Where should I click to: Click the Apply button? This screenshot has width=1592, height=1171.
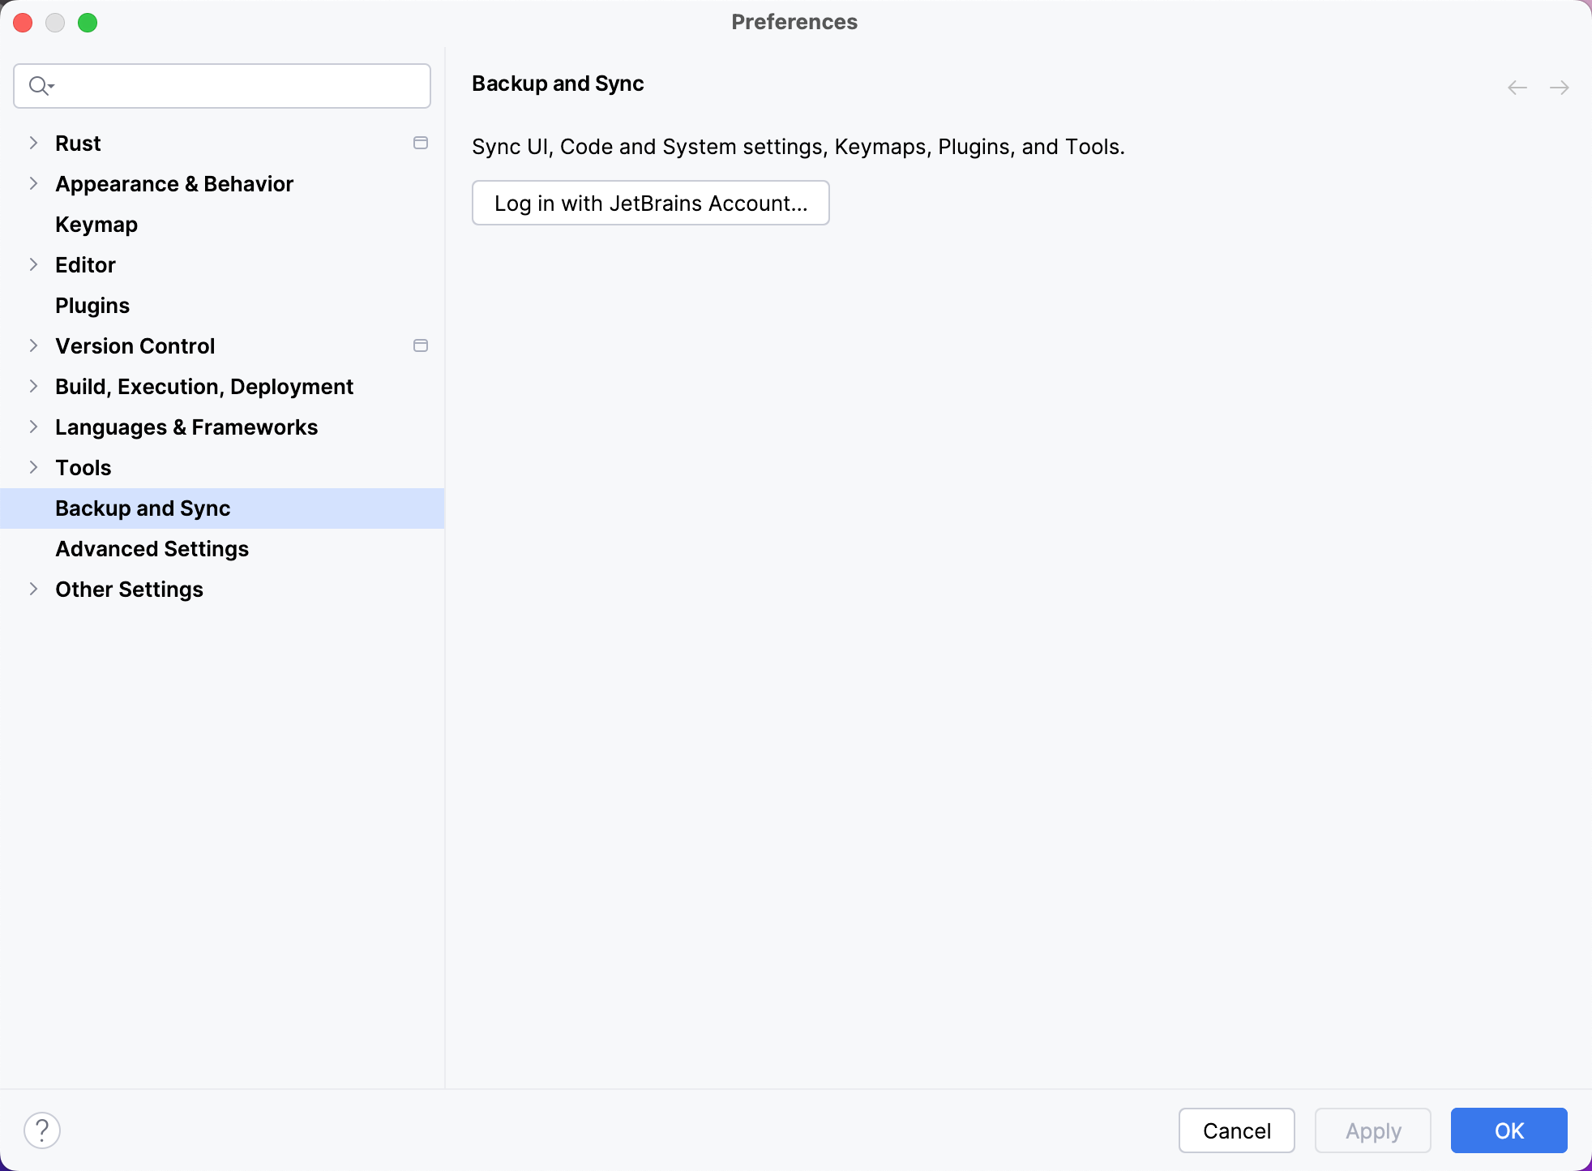[1373, 1130]
